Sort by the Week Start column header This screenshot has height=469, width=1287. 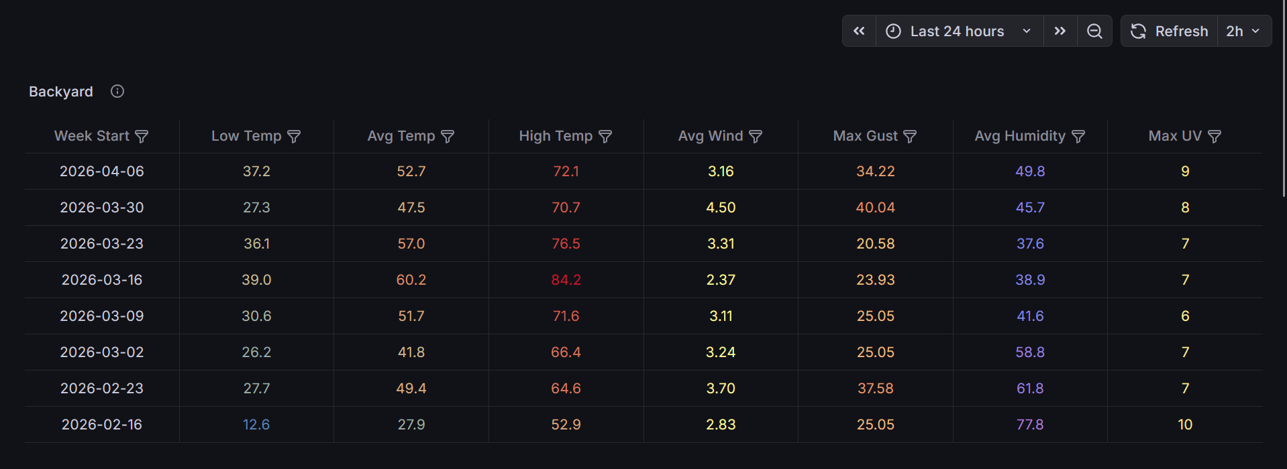tap(92, 136)
